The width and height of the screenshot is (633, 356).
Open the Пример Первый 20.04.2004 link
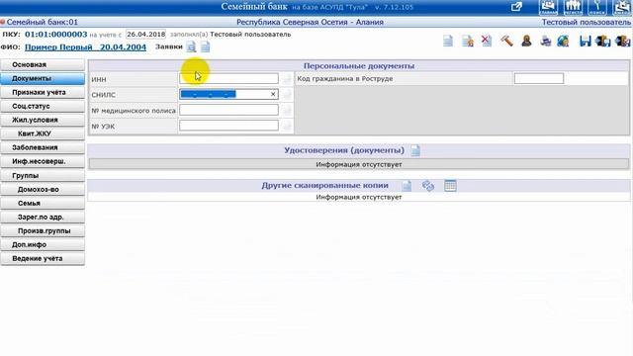(85, 46)
